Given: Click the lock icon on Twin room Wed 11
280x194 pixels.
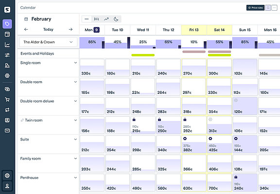Looking at the screenshot, I should pos(134,120).
